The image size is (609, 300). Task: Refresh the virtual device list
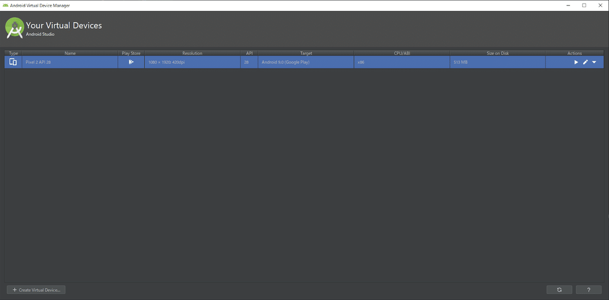559,290
